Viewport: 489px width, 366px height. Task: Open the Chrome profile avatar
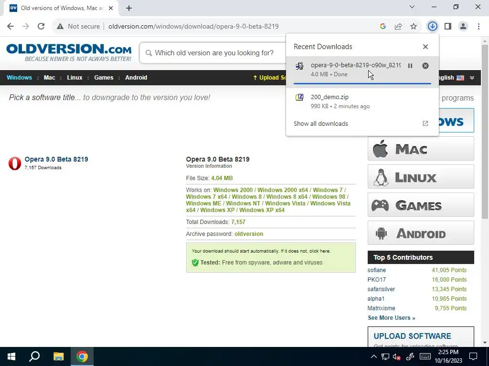click(463, 27)
